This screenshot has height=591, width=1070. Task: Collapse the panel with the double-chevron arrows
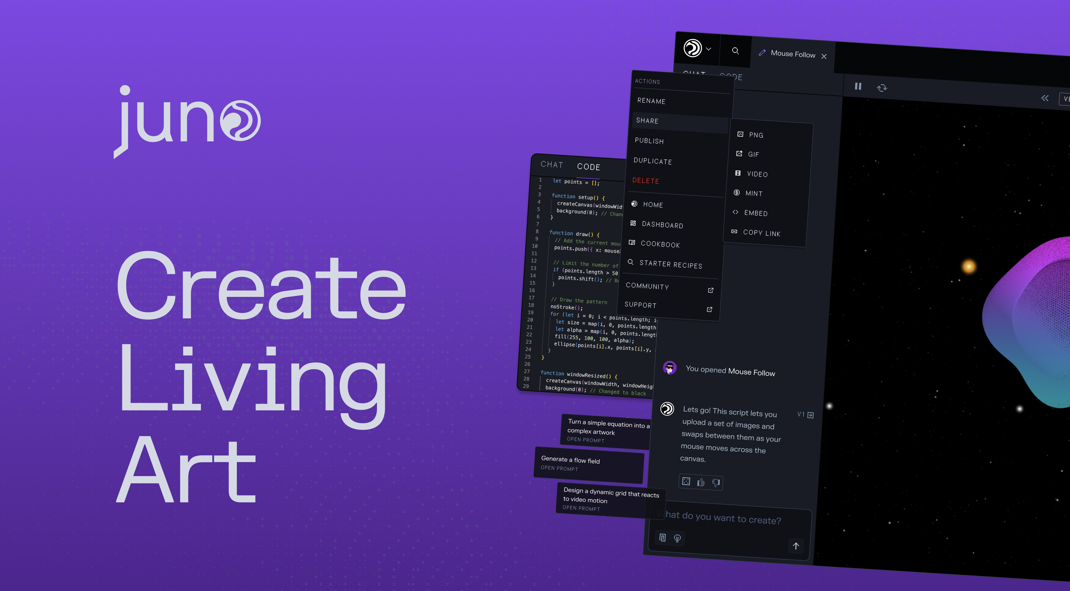tap(1045, 98)
